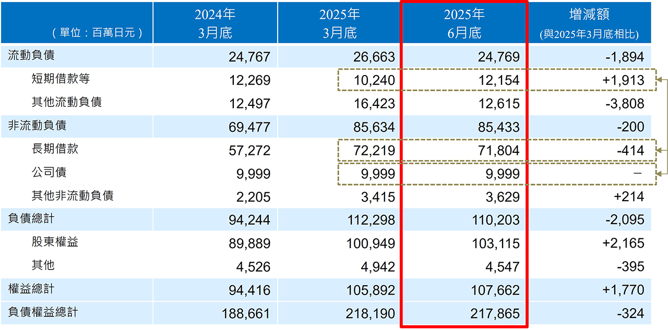The width and height of the screenshot is (668, 330).
Task: Click the change value +214
Action: coord(630,198)
